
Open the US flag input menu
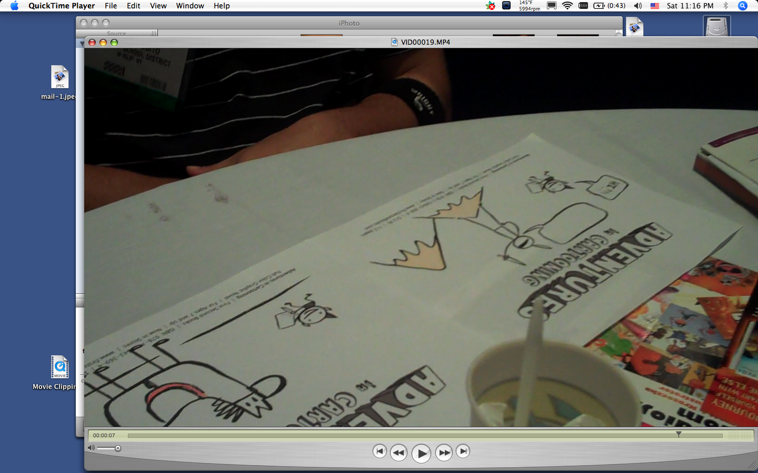coord(655,6)
